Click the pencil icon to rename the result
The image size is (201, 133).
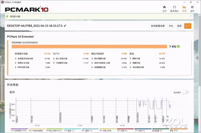(x=65, y=26)
